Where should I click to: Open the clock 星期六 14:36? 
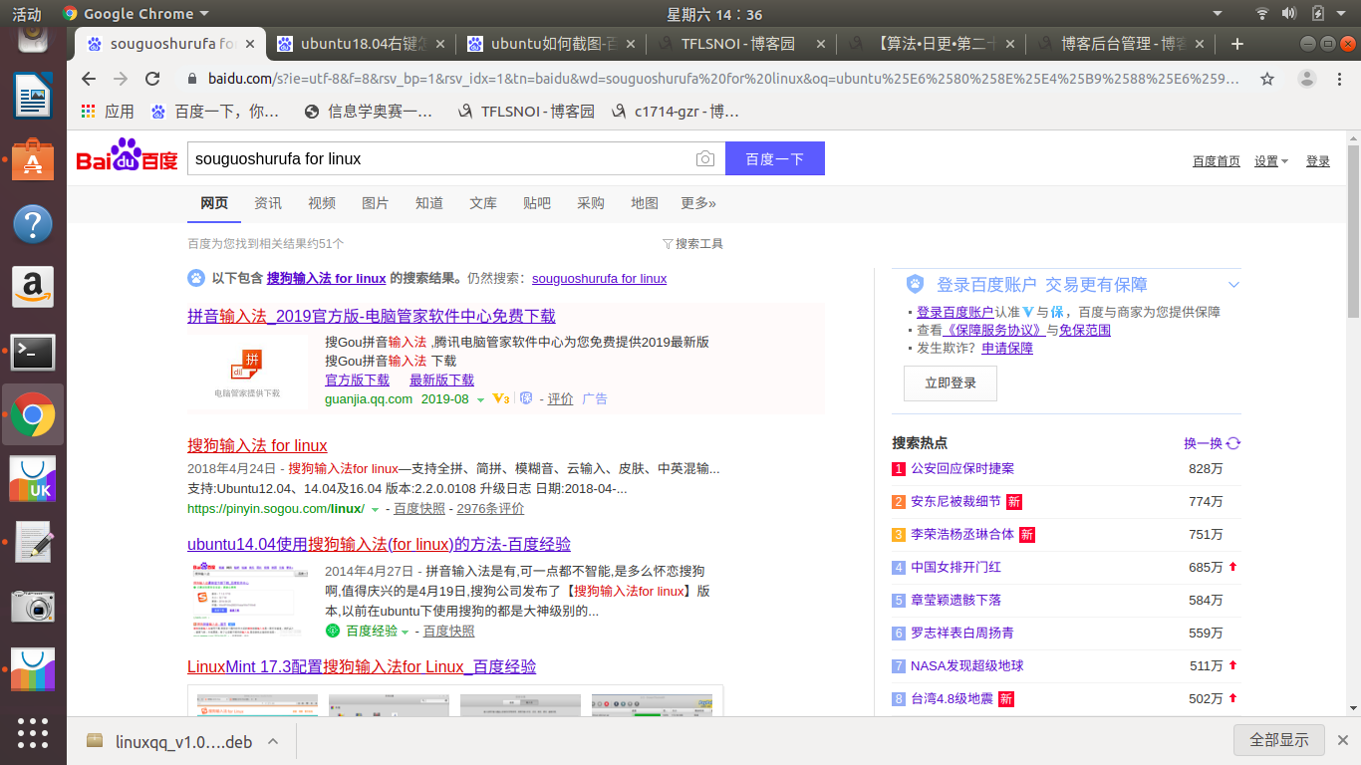[x=714, y=14]
